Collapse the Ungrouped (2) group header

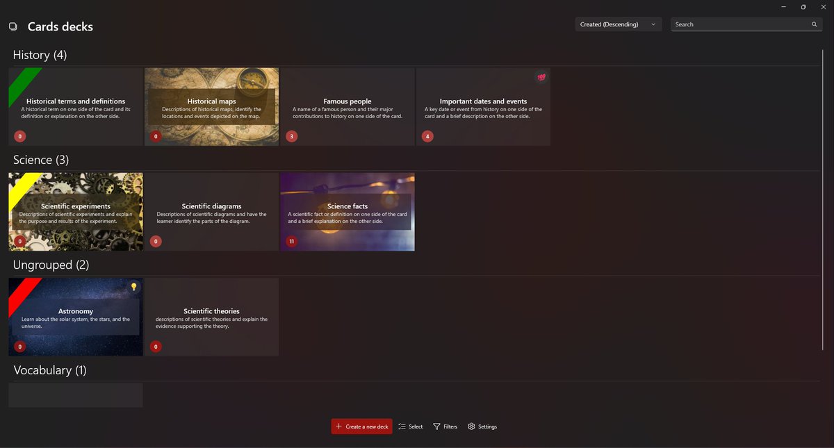(51, 265)
